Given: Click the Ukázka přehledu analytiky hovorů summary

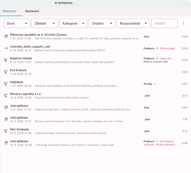Looking at the screenshot, I should pos(71,133).
